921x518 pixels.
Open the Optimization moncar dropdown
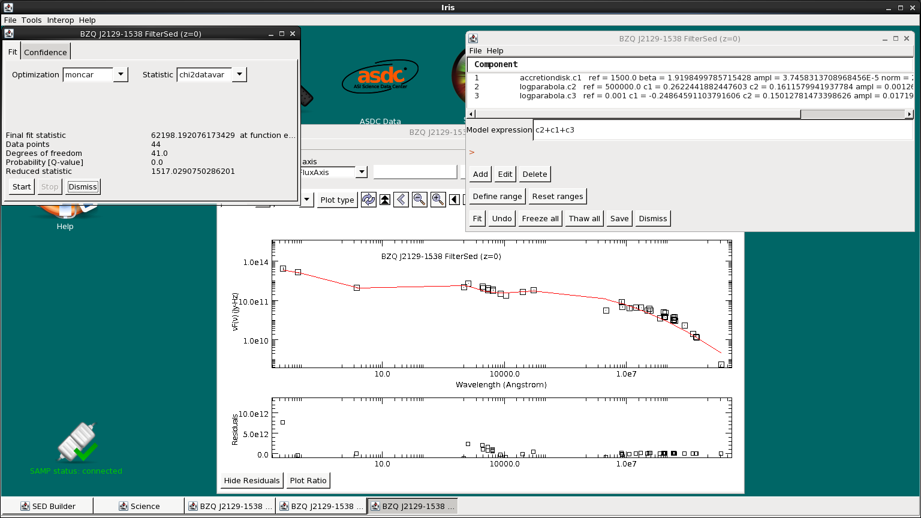120,74
